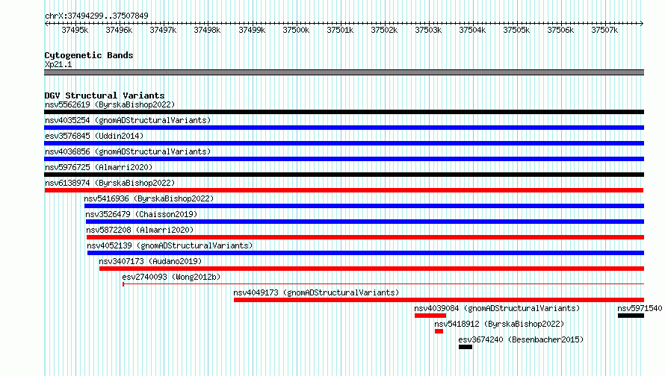Select the red bar of nsv6138974
The width and height of the screenshot is (665, 376).
point(344,190)
